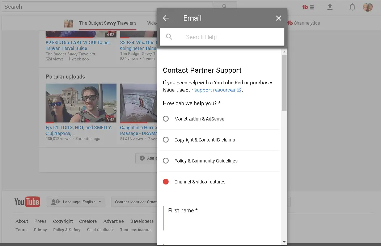Switch to The Budget Savvy Travelers tab
The height and width of the screenshot is (246, 381).
coord(107,23)
